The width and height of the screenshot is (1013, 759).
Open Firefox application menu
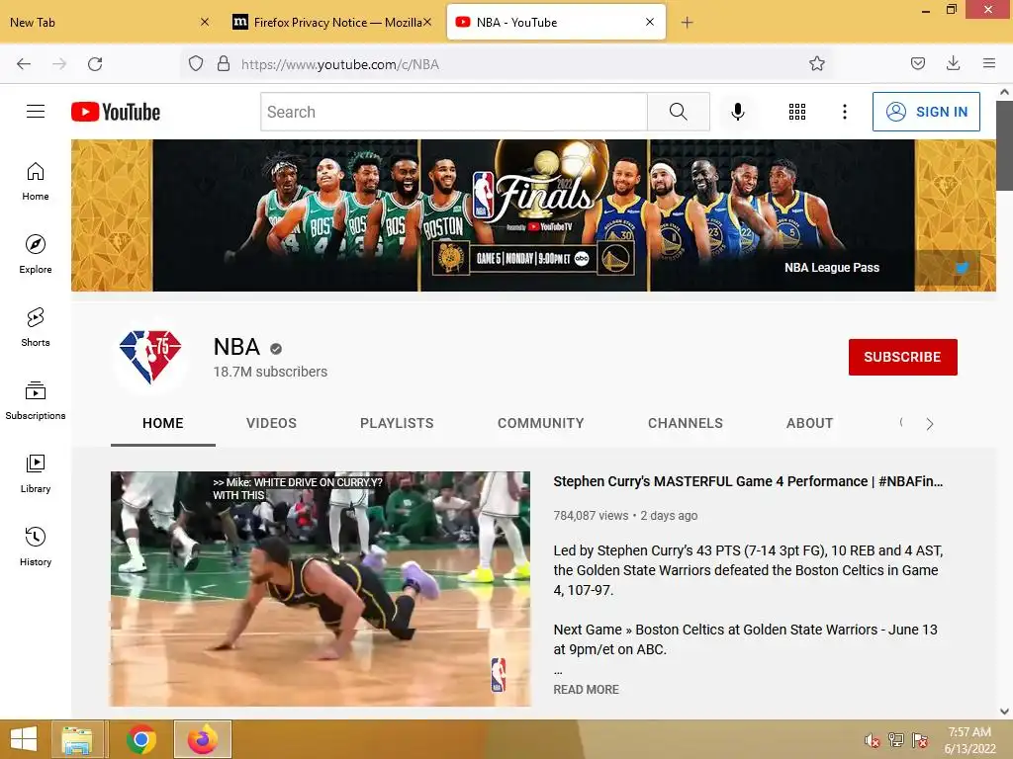[x=989, y=63]
